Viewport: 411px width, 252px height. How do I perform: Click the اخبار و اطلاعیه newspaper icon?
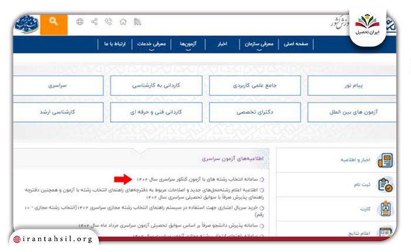[385, 160]
